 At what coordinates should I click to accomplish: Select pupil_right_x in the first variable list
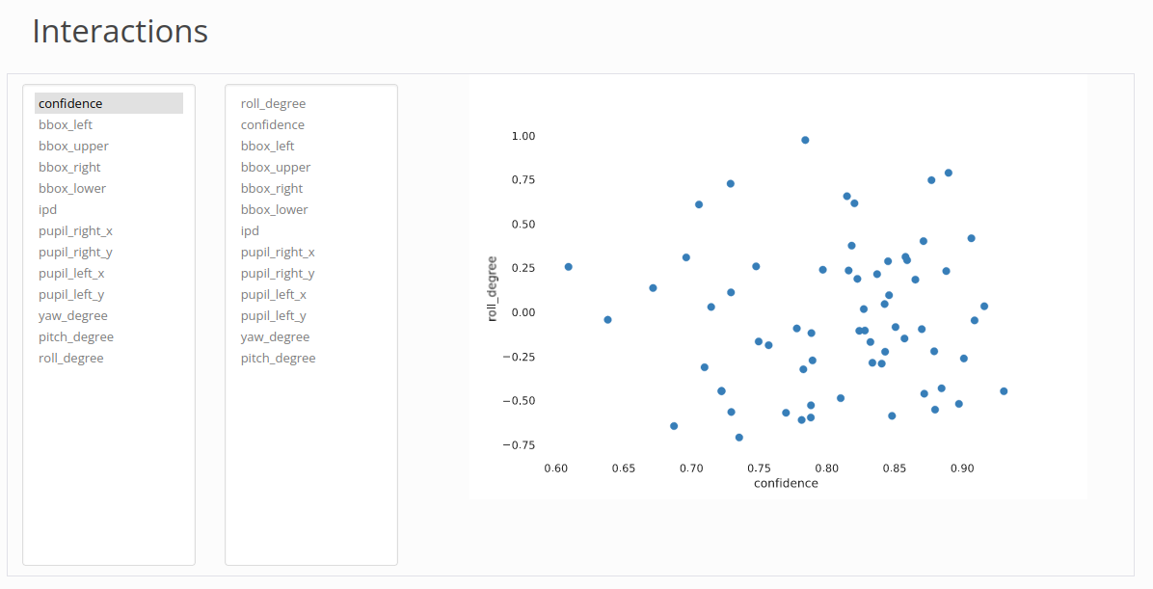tap(75, 230)
